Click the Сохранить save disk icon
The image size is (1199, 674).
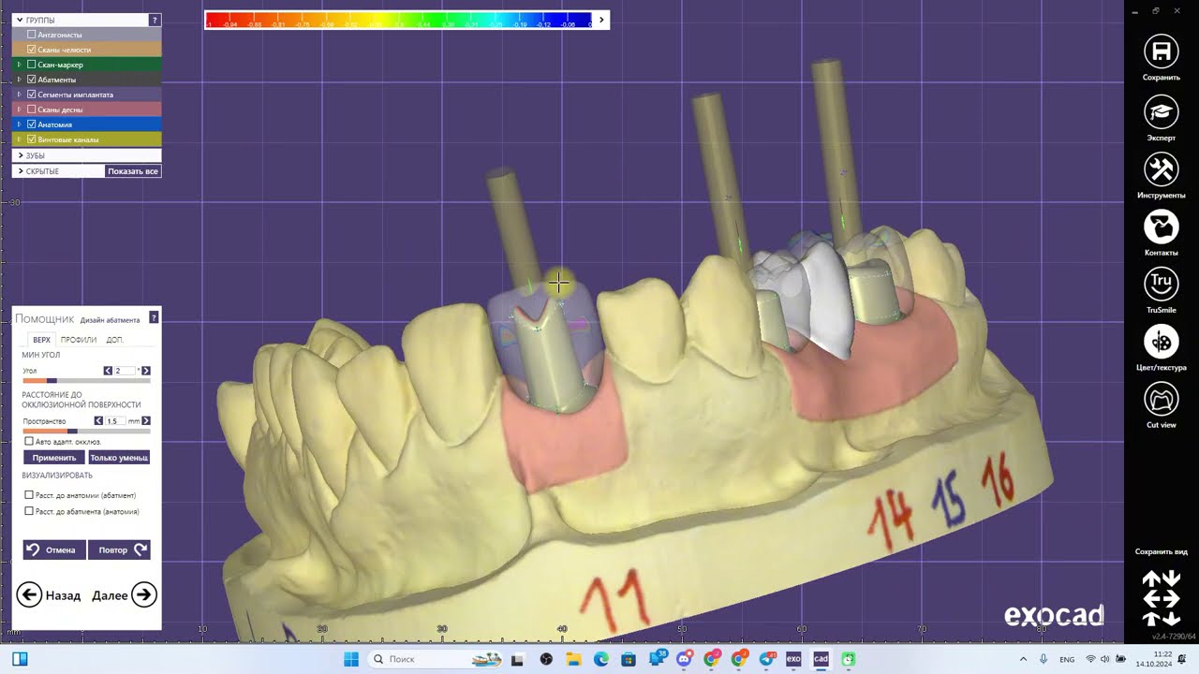click(x=1162, y=52)
